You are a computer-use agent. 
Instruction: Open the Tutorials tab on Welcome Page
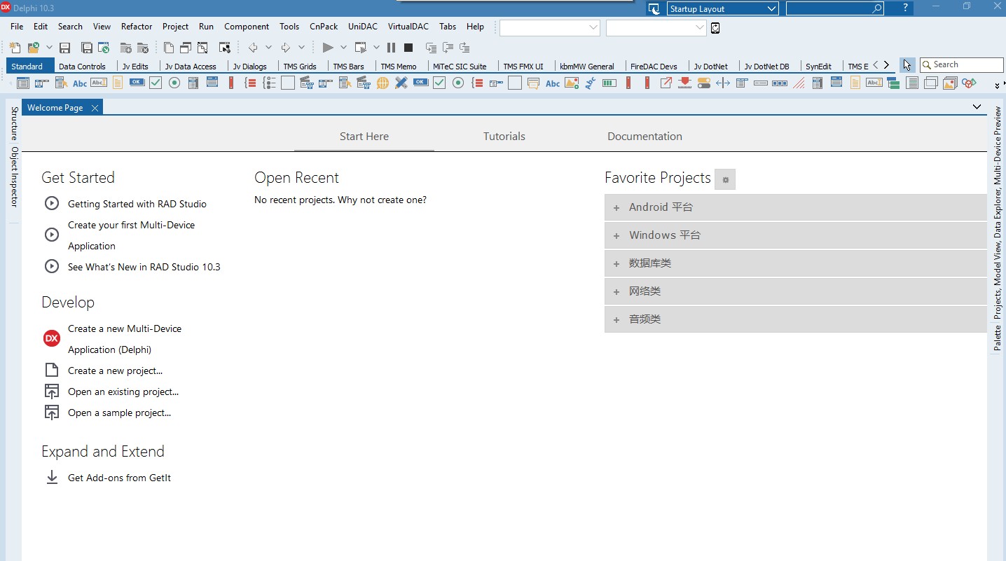[x=504, y=137]
